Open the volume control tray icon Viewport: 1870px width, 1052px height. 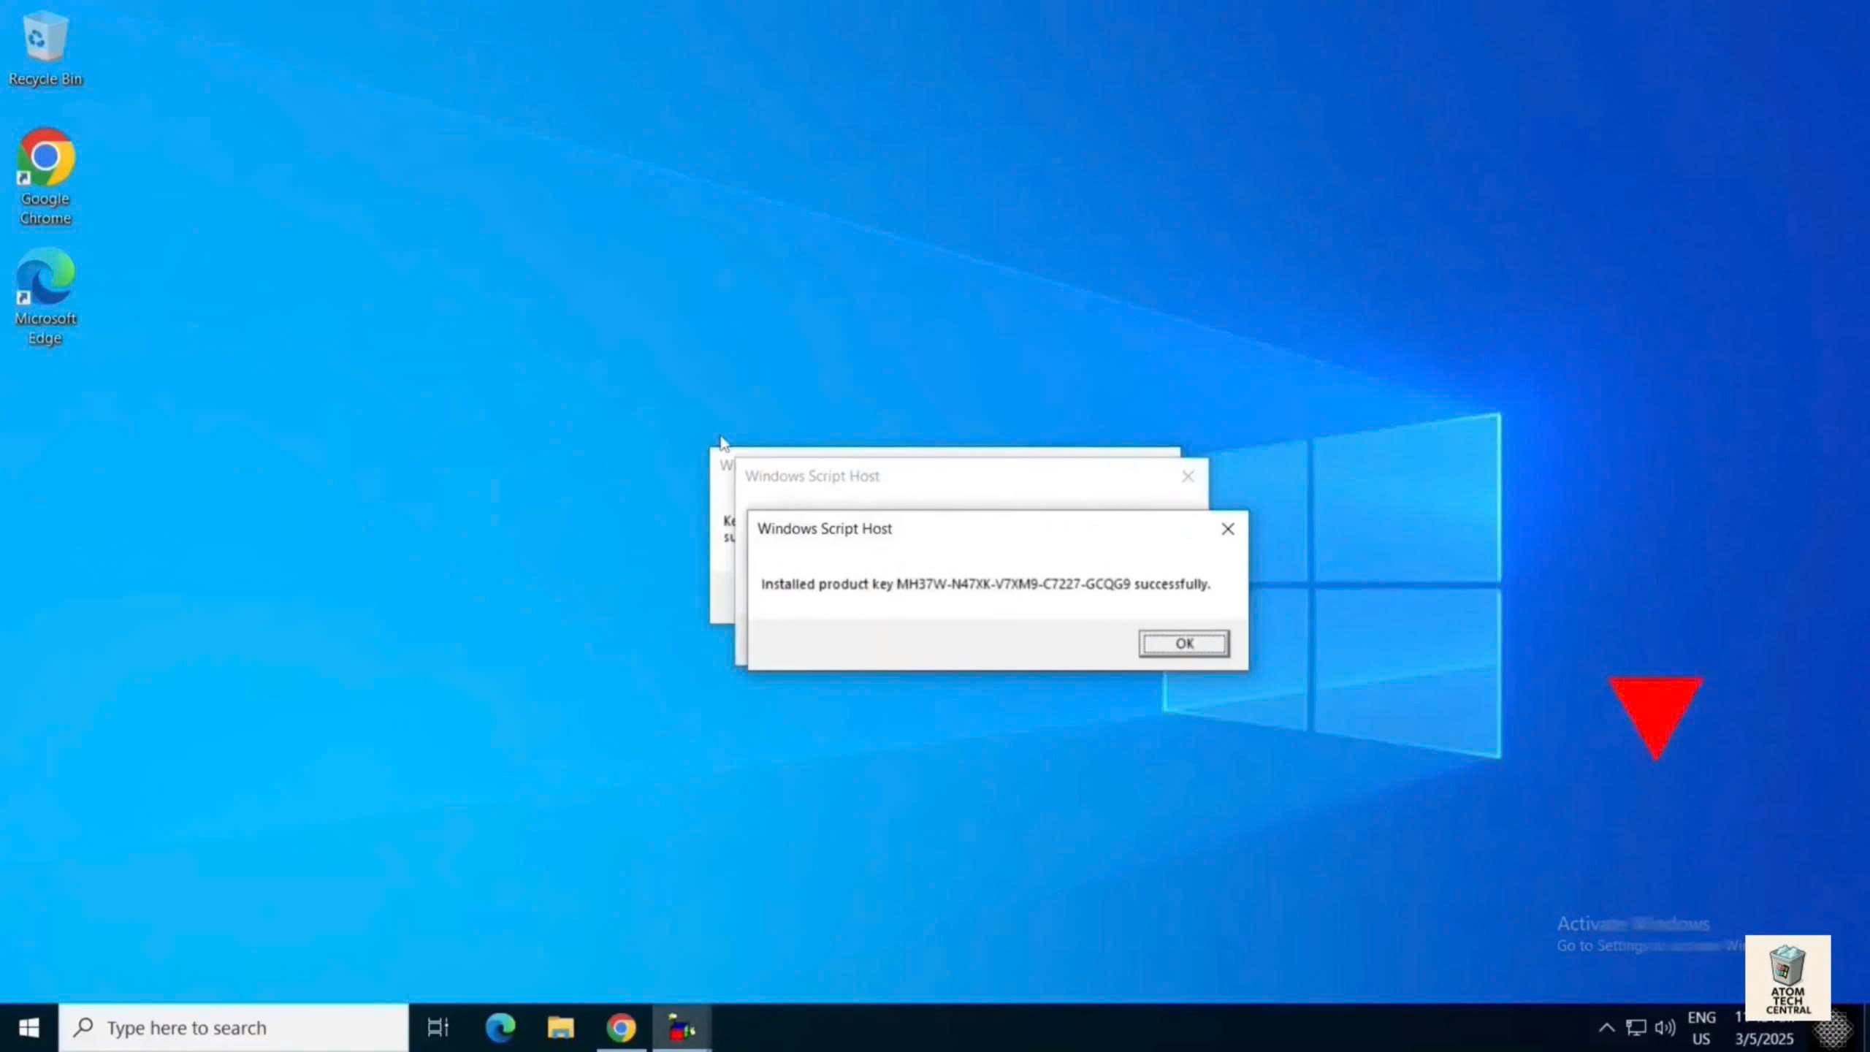1665,1028
